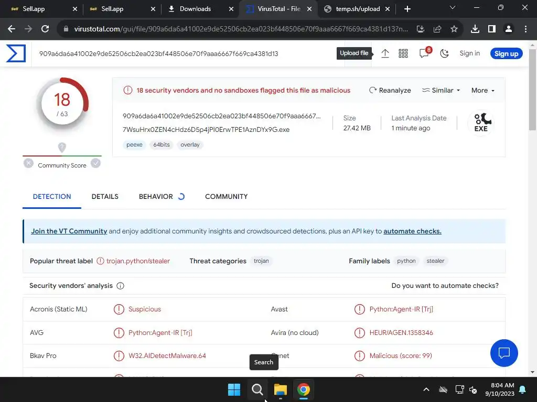Switch to the DETECTION tab
The width and height of the screenshot is (537, 402).
click(52, 197)
